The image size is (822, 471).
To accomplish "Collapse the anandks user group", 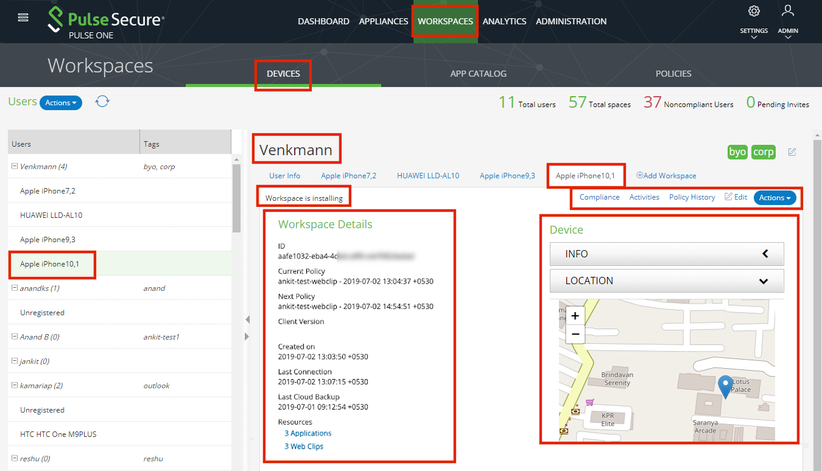I will pyautogui.click(x=15, y=288).
